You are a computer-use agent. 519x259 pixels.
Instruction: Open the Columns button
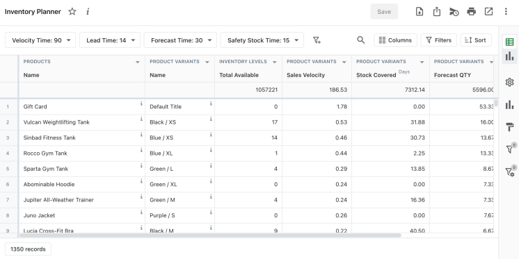tap(396, 40)
